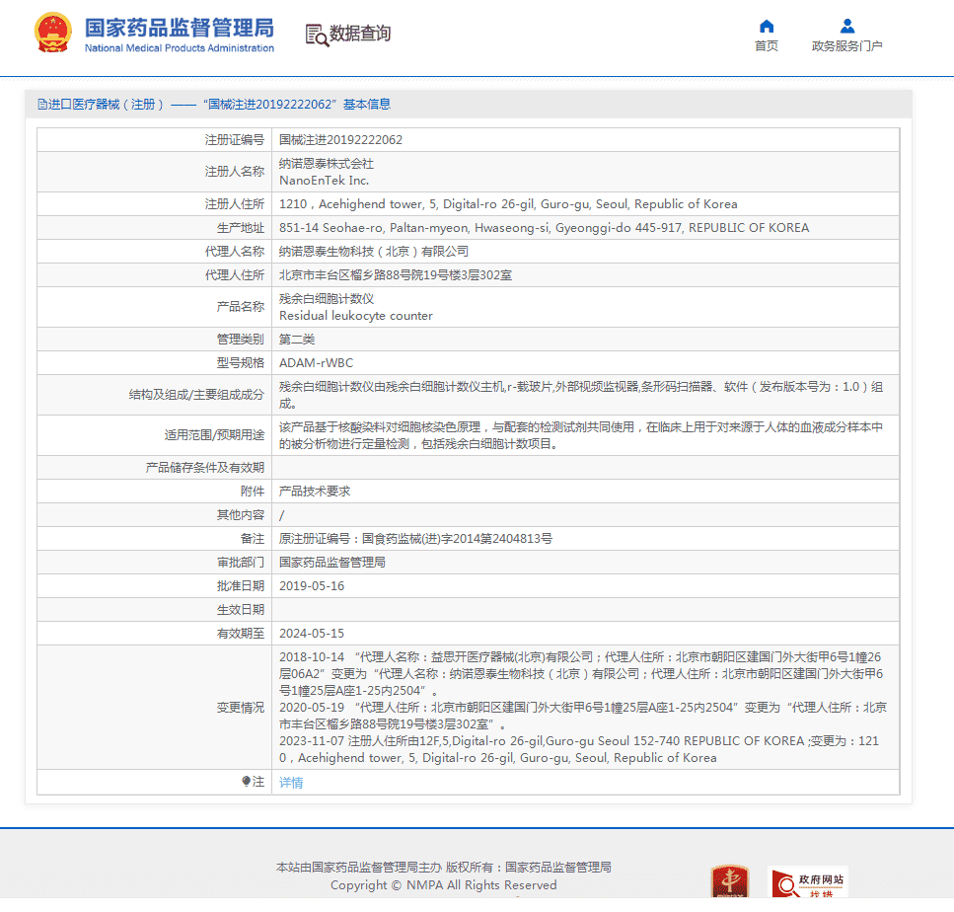Click the national emblem logo
Image resolution: width=954 pixels, height=912 pixels.
coord(53,33)
